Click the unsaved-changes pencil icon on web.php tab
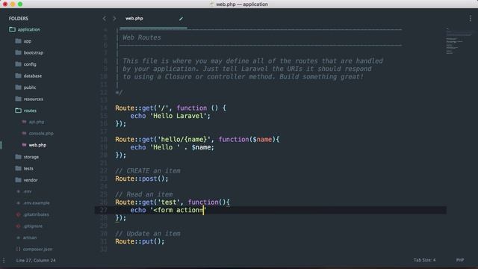 [181, 19]
